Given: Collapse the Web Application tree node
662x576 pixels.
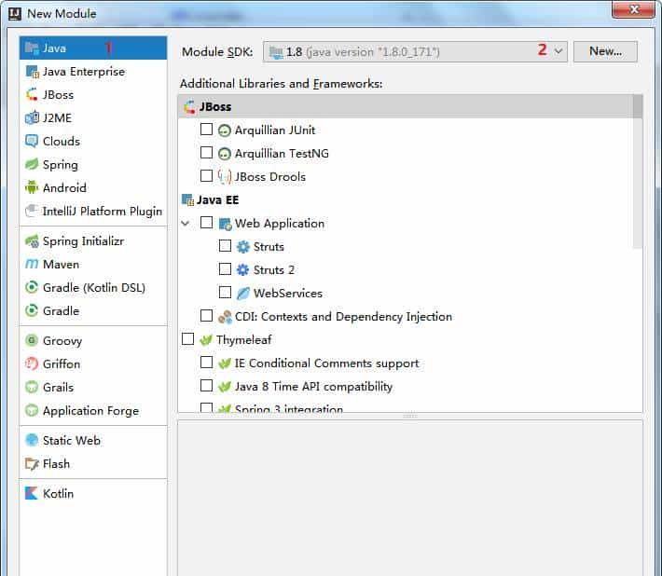Looking at the screenshot, I should [186, 223].
